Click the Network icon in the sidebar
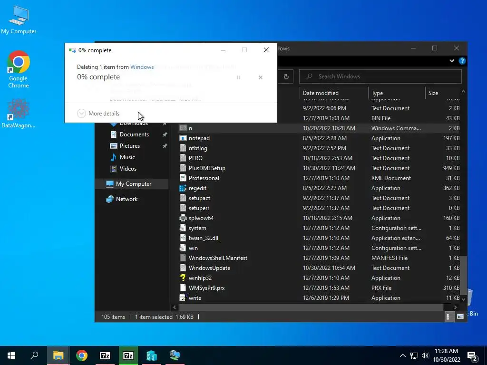Screen dimensions: 487x365 coord(110,199)
